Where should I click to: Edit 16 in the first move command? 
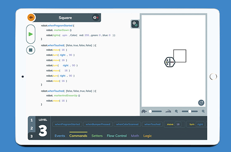tap(63, 50)
